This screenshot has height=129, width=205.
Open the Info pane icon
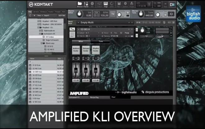[x=92, y=4]
